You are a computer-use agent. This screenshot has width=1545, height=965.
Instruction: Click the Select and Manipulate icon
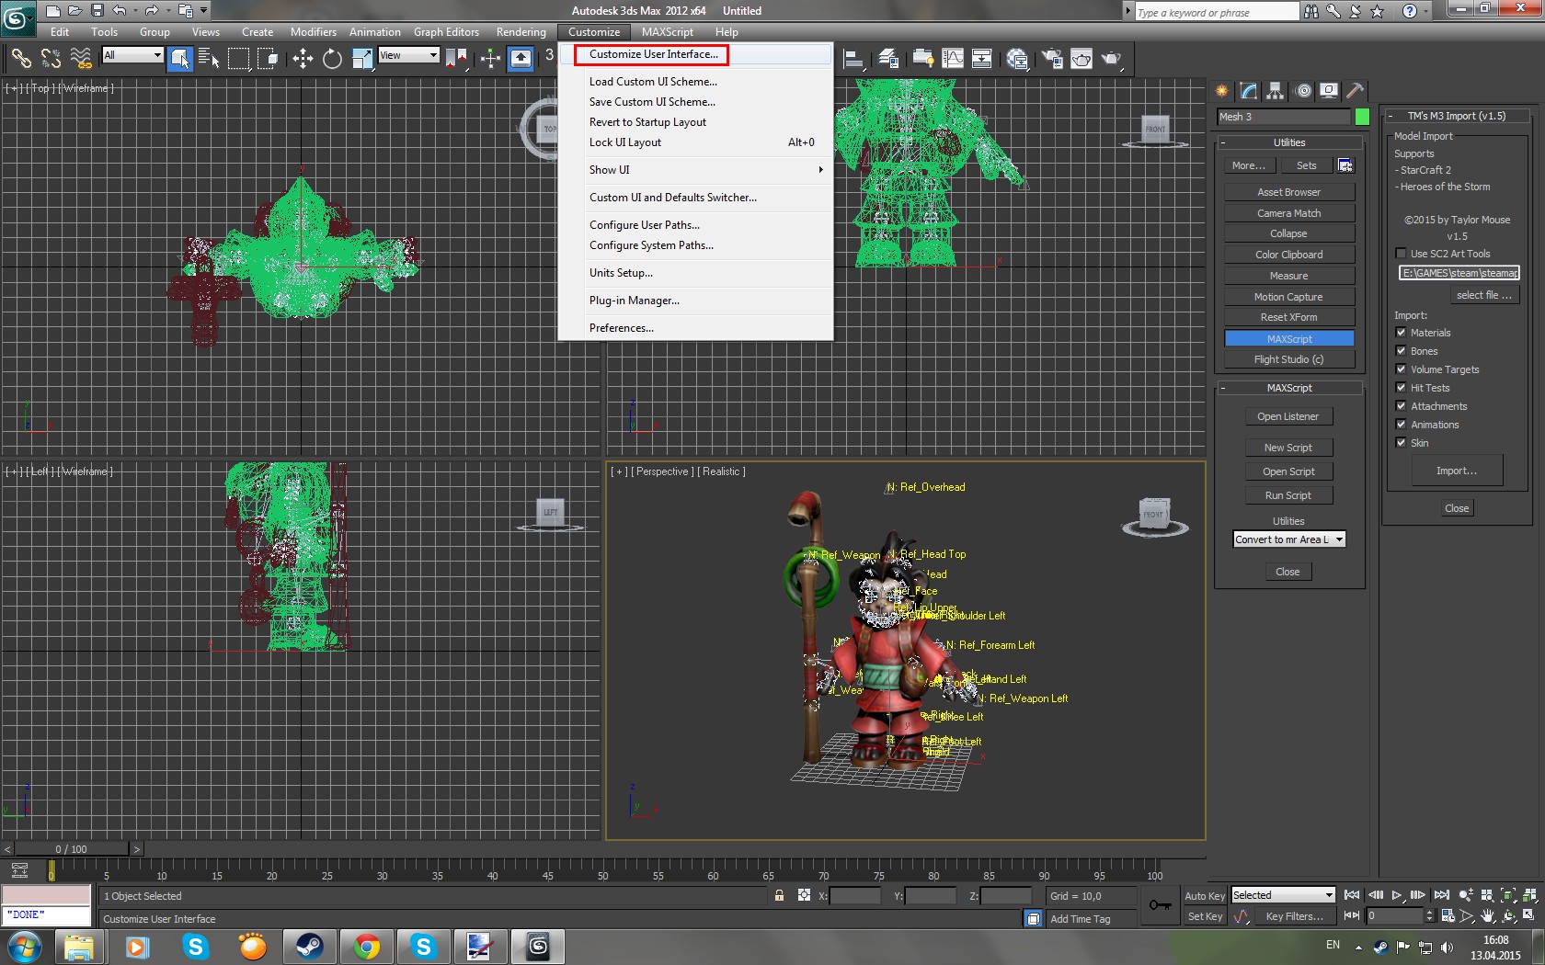[490, 59]
